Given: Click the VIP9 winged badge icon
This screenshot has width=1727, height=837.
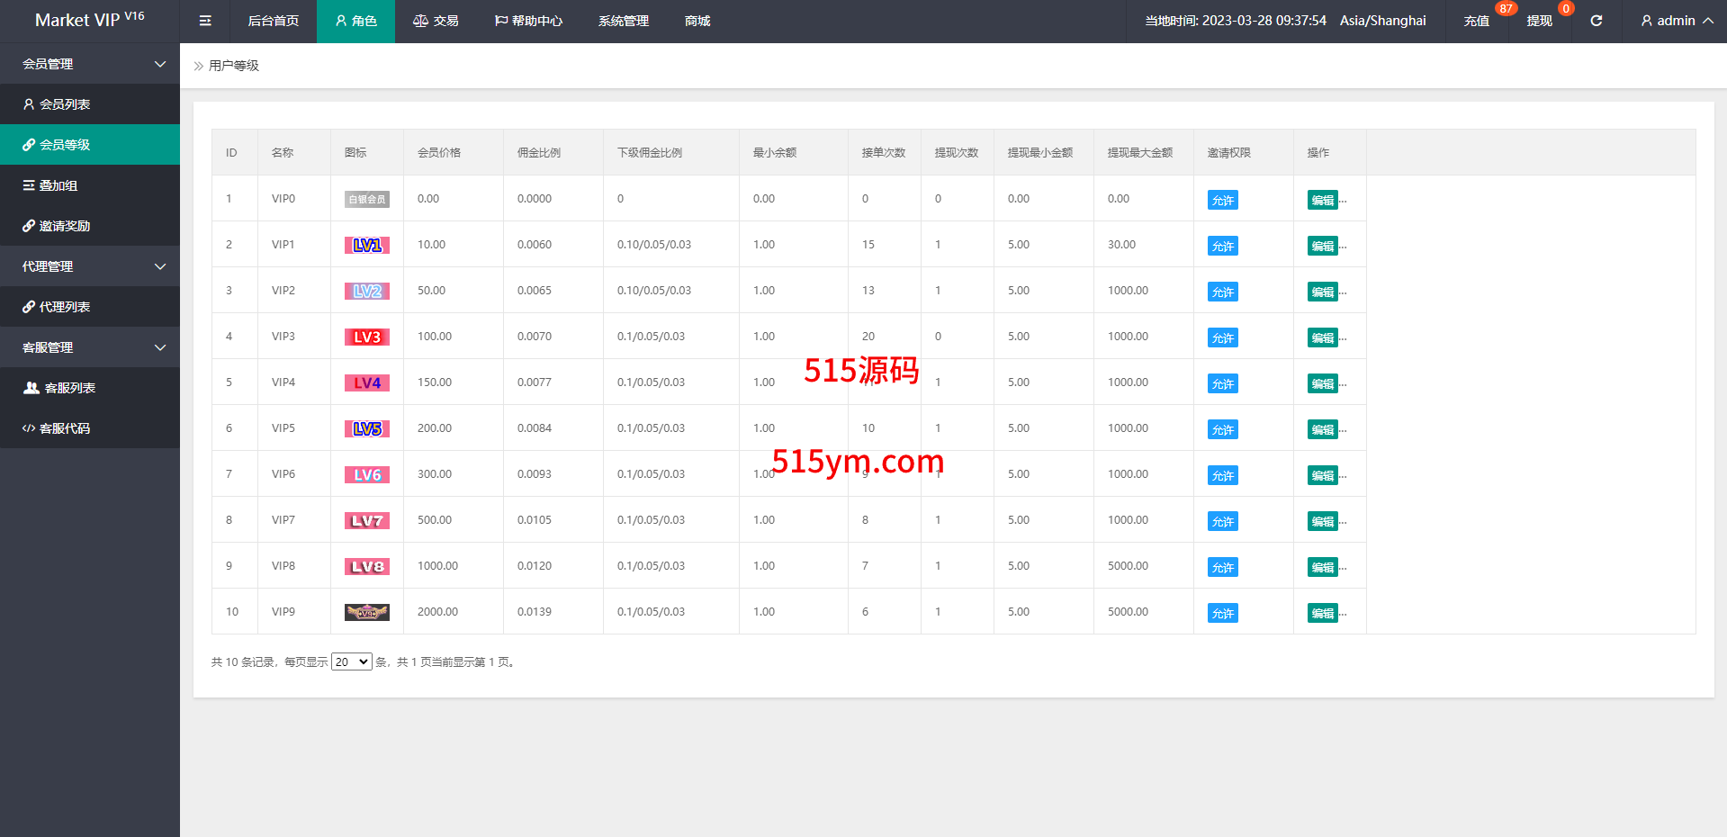Looking at the screenshot, I should (x=366, y=612).
